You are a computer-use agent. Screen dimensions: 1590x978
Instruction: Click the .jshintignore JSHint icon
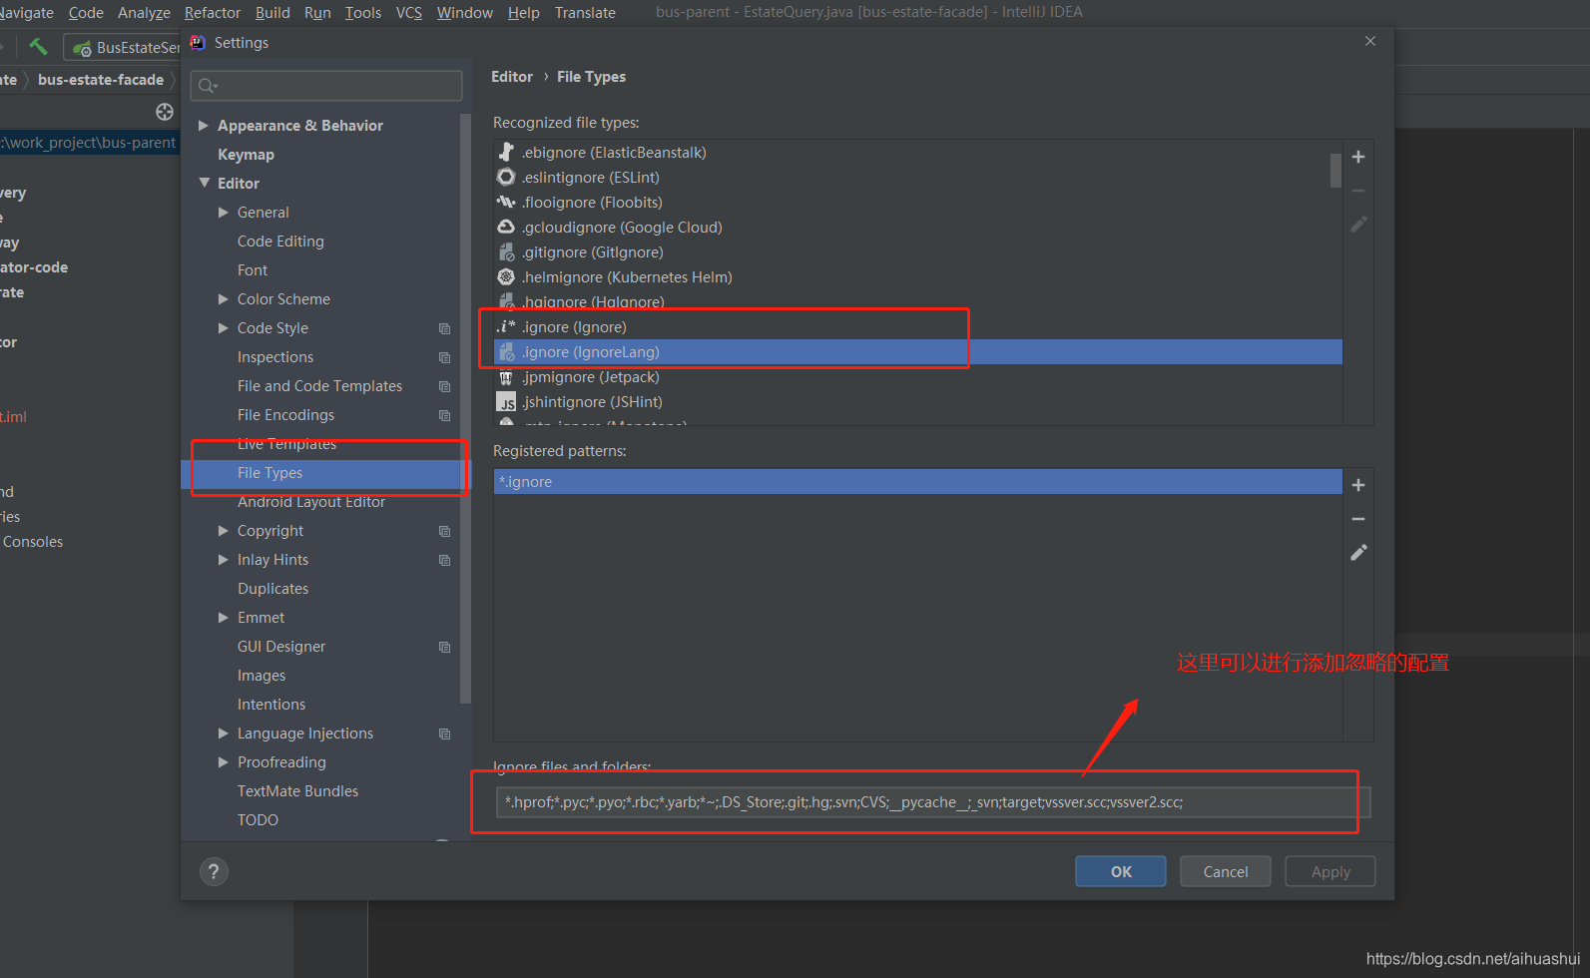coord(506,402)
